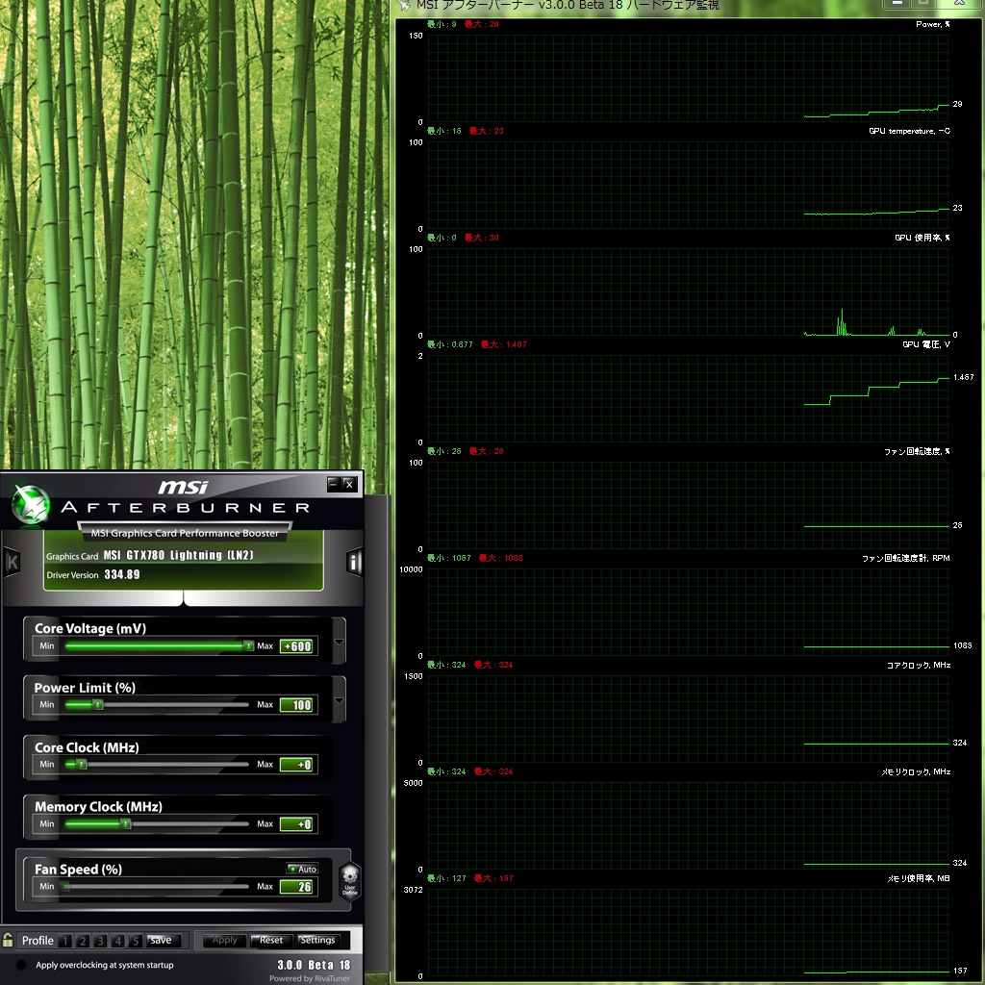Click the '3.0.0 Beta 18' version text
Screen dimensions: 985x985
[x=314, y=965]
